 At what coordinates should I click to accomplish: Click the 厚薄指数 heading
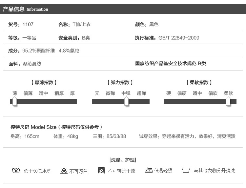(x=46, y=83)
